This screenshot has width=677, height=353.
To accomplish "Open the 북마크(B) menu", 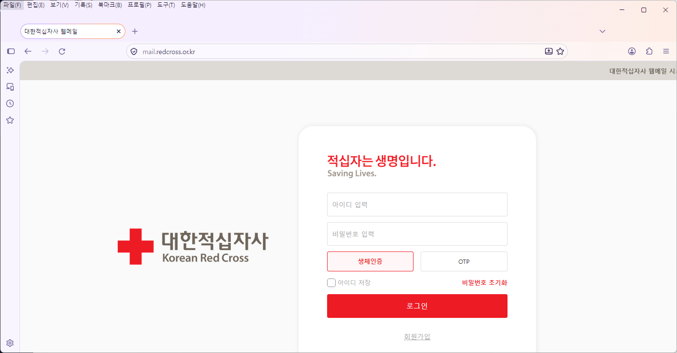I will pos(110,5).
